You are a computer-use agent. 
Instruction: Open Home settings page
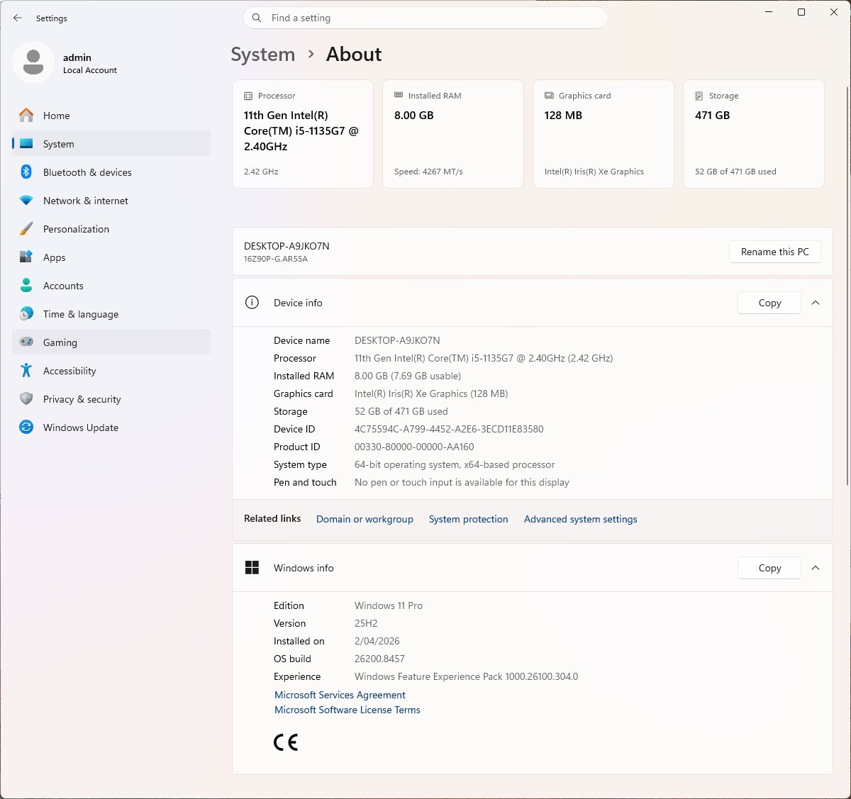click(x=111, y=115)
